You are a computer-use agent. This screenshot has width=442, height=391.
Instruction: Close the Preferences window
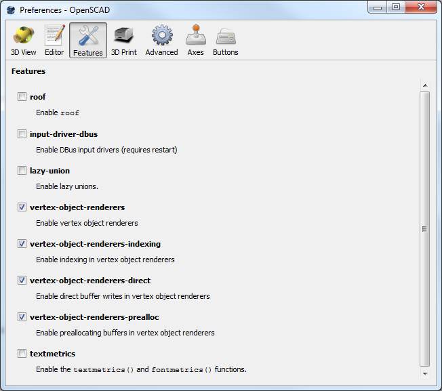tap(420, 7)
